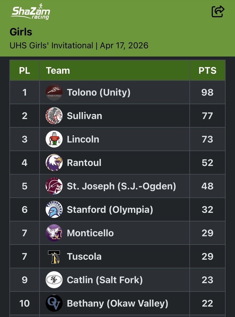This screenshot has height=317, width=235.
Task: Sort by the Team column header
Action: [58, 70]
